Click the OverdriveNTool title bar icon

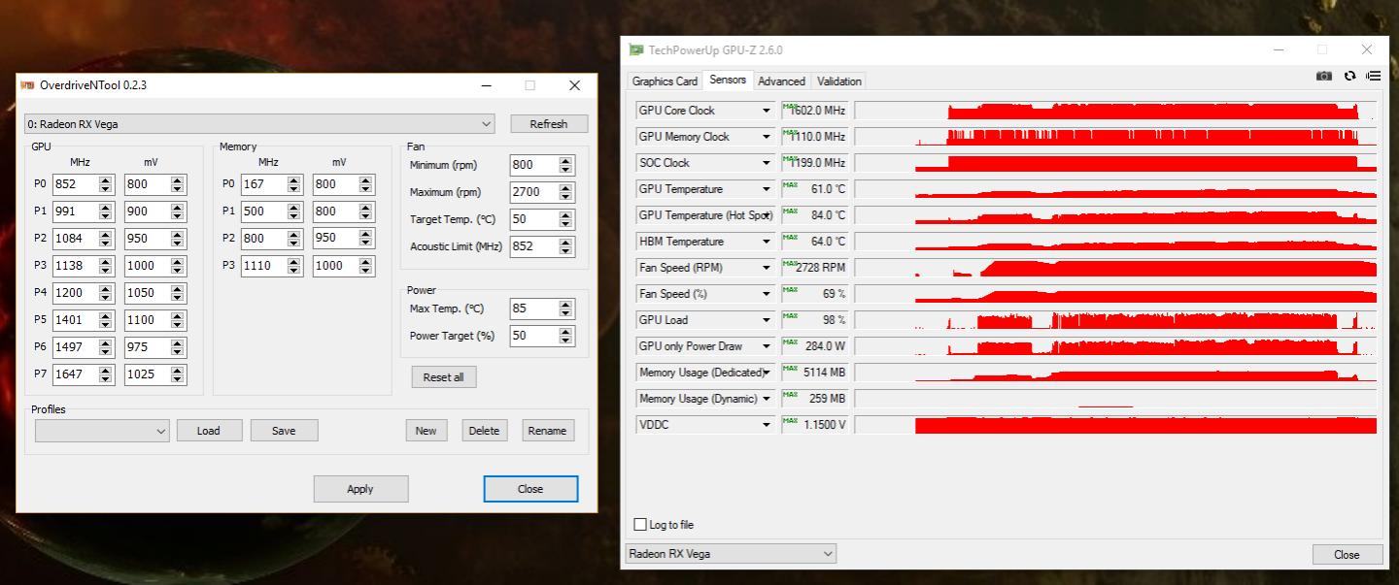[x=27, y=85]
